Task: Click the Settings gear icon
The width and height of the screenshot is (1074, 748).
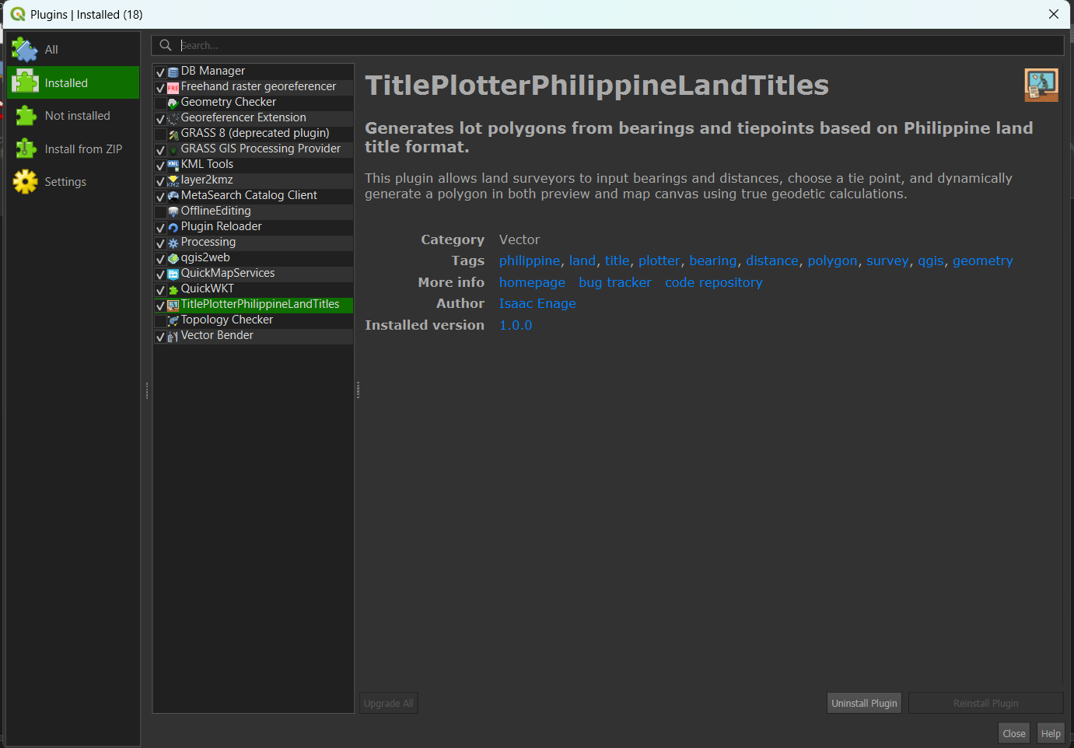Action: [x=25, y=182]
